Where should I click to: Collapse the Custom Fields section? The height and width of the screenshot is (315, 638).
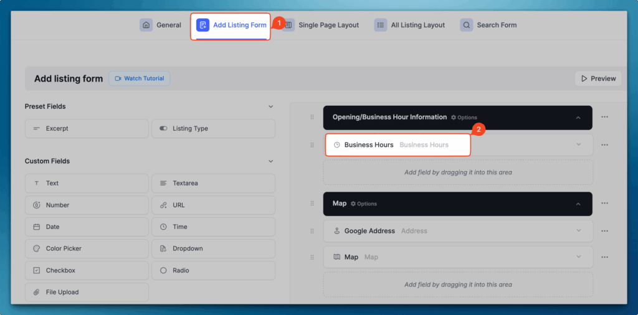270,161
